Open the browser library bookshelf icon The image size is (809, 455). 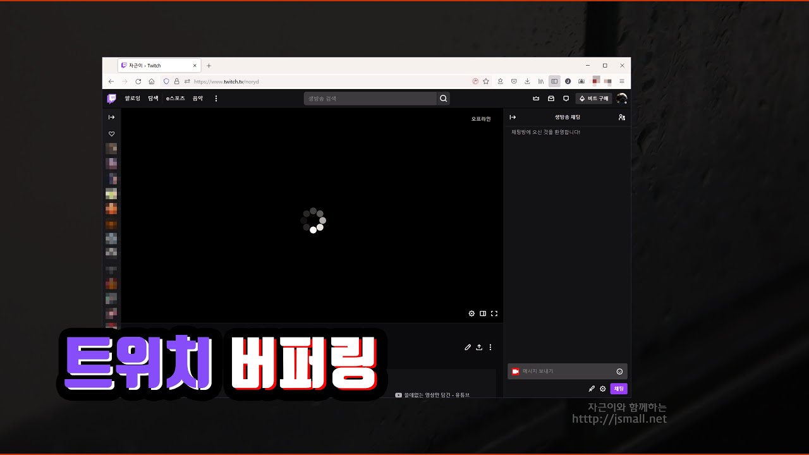click(x=541, y=82)
